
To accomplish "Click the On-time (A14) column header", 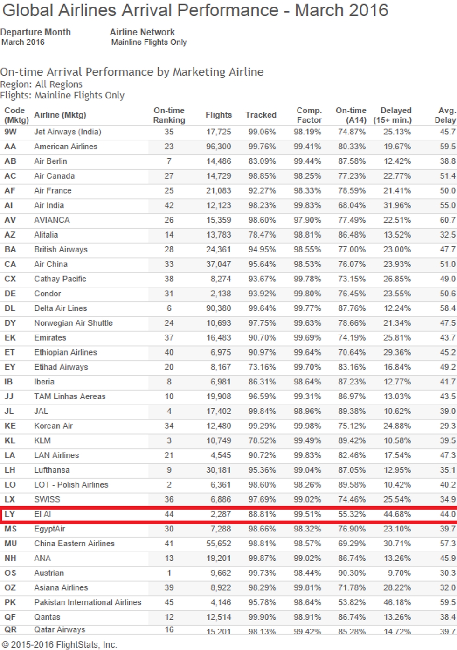I will click(351, 115).
